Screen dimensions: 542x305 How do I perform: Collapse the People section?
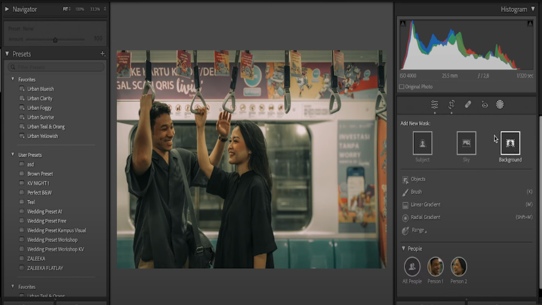pos(403,249)
